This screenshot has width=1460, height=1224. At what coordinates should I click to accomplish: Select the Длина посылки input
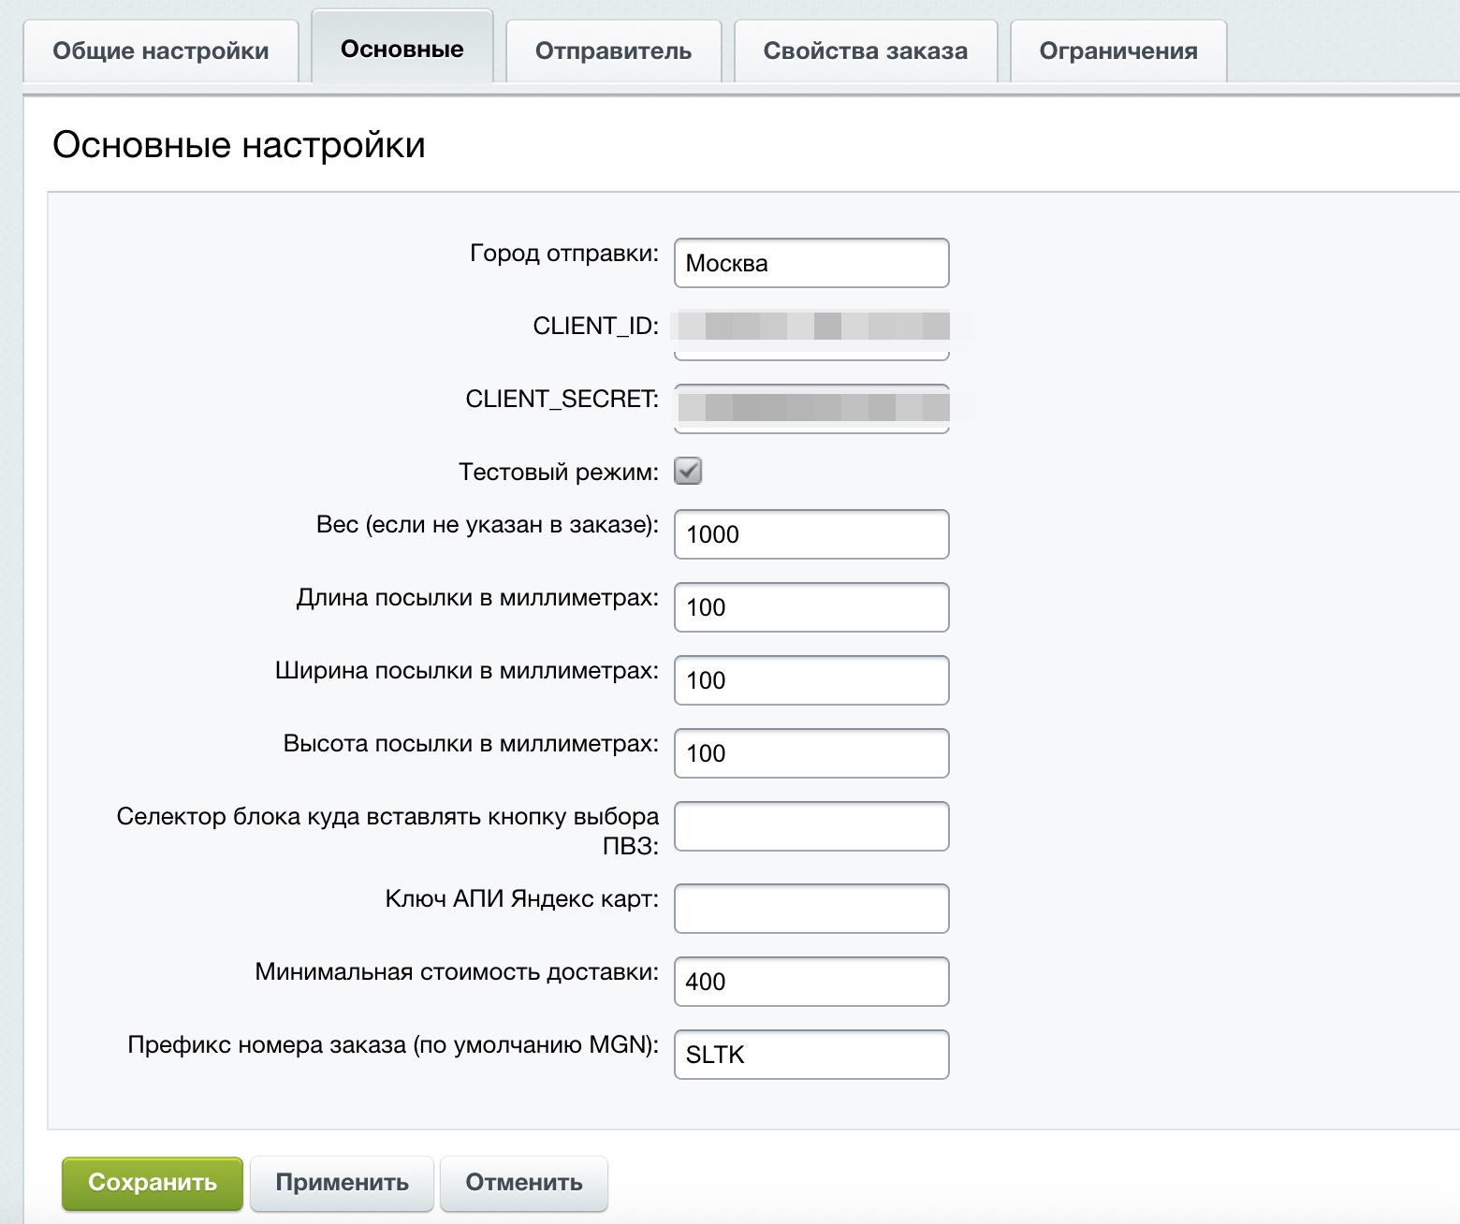click(810, 607)
